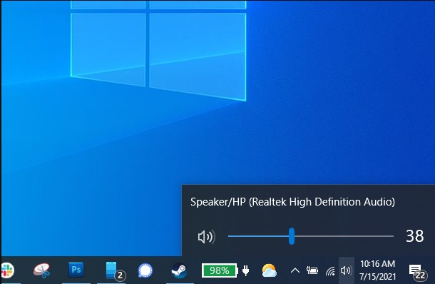This screenshot has height=284, width=435.
Task: Expand the hidden tray icons chevron
Action: click(x=295, y=270)
